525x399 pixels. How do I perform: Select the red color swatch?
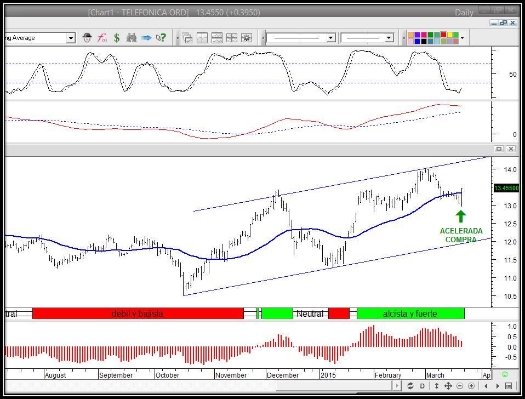pyautogui.click(x=444, y=35)
